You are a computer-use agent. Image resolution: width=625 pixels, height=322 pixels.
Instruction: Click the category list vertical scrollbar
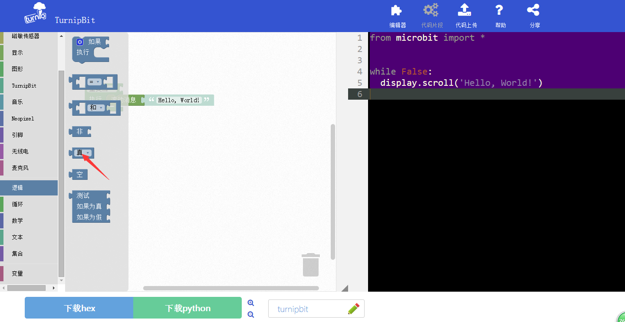coord(61,173)
